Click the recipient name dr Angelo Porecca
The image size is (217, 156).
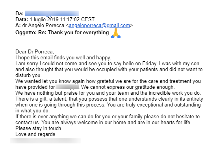43,26
